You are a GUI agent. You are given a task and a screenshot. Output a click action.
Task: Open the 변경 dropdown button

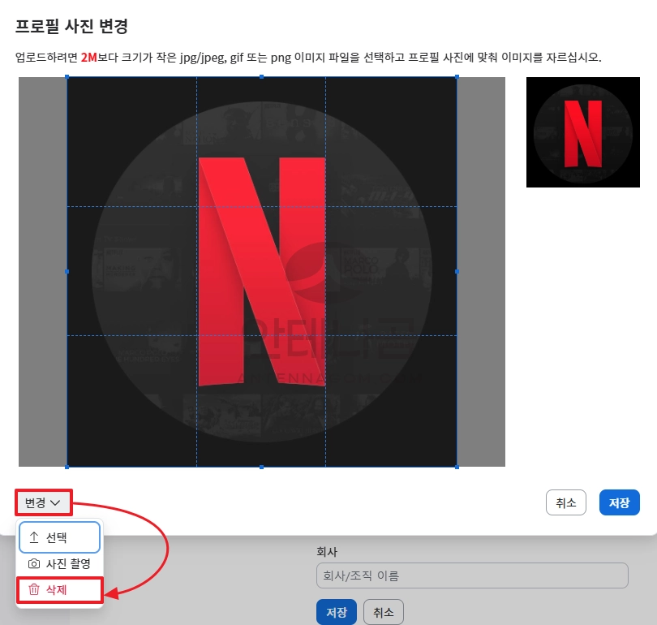tap(44, 502)
